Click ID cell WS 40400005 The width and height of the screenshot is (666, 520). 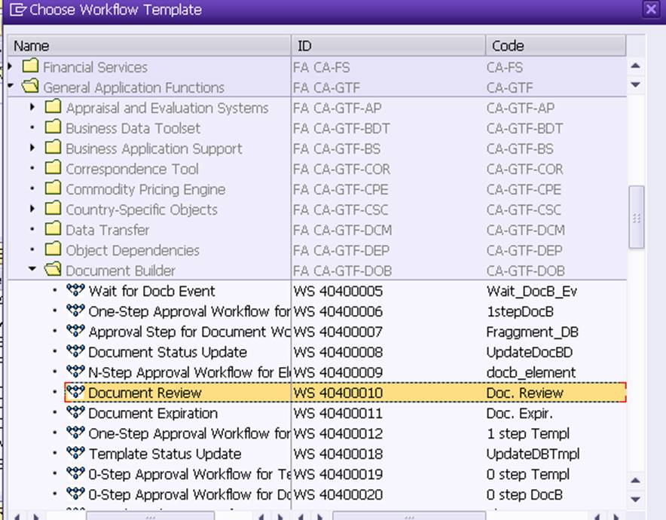[x=338, y=291]
